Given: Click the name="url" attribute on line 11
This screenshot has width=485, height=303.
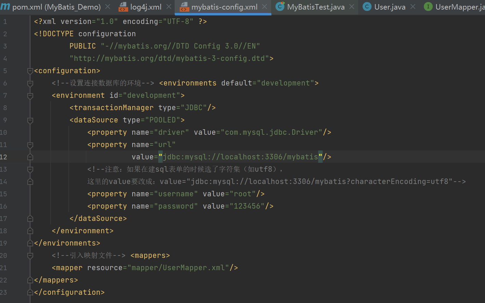Looking at the screenshot, I should 153,145.
